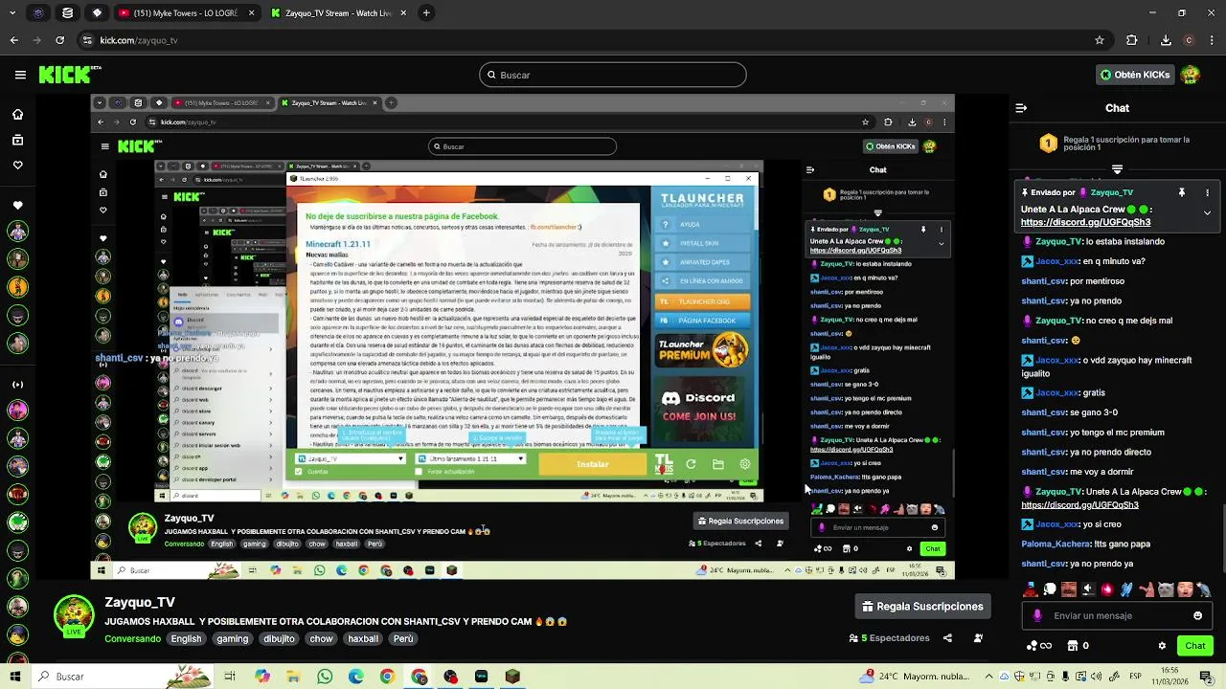Click Kick Buscar search field
The width and height of the screenshot is (1226, 689).
tap(613, 75)
